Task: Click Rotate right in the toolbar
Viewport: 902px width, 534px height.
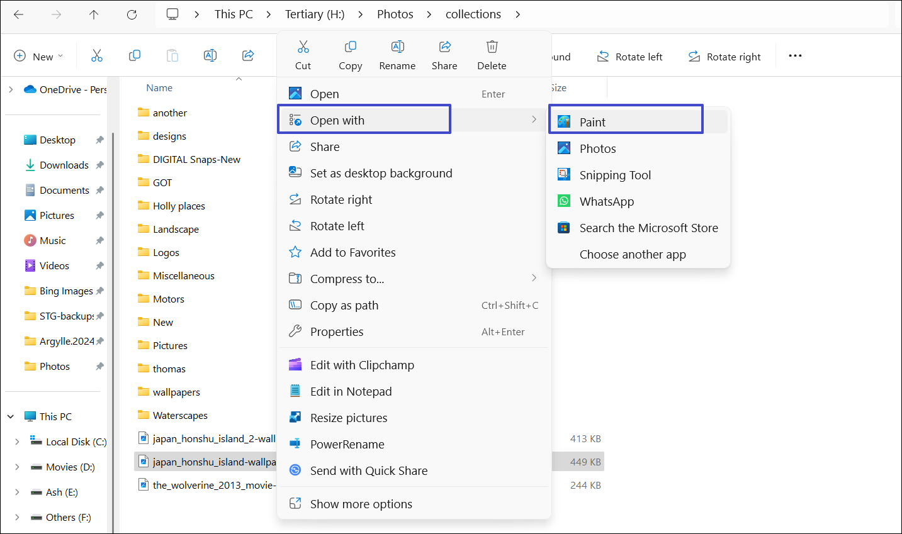Action: [724, 57]
